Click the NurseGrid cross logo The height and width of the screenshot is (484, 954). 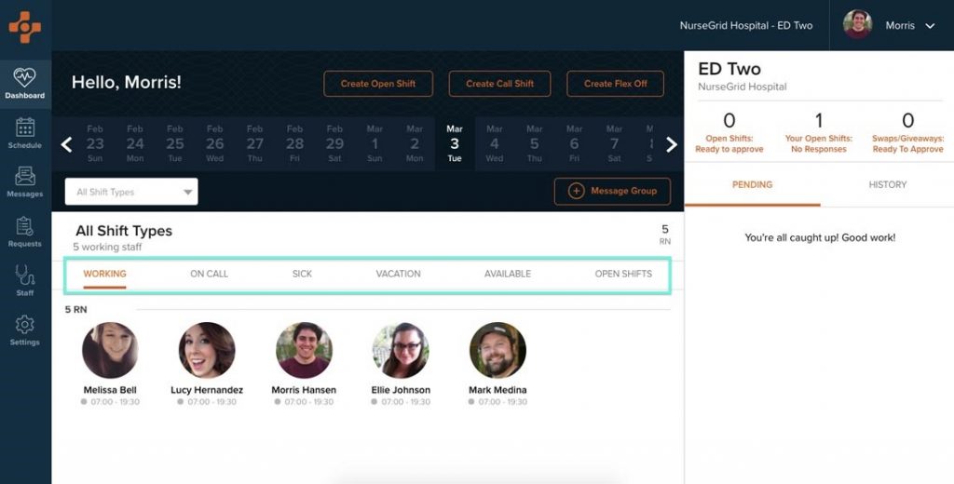[x=25, y=26]
